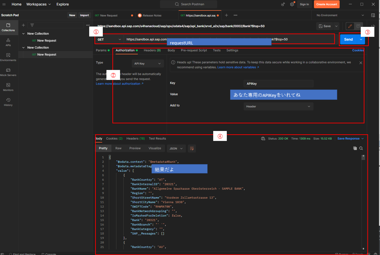Collapse the first New Collection

(x=24, y=34)
